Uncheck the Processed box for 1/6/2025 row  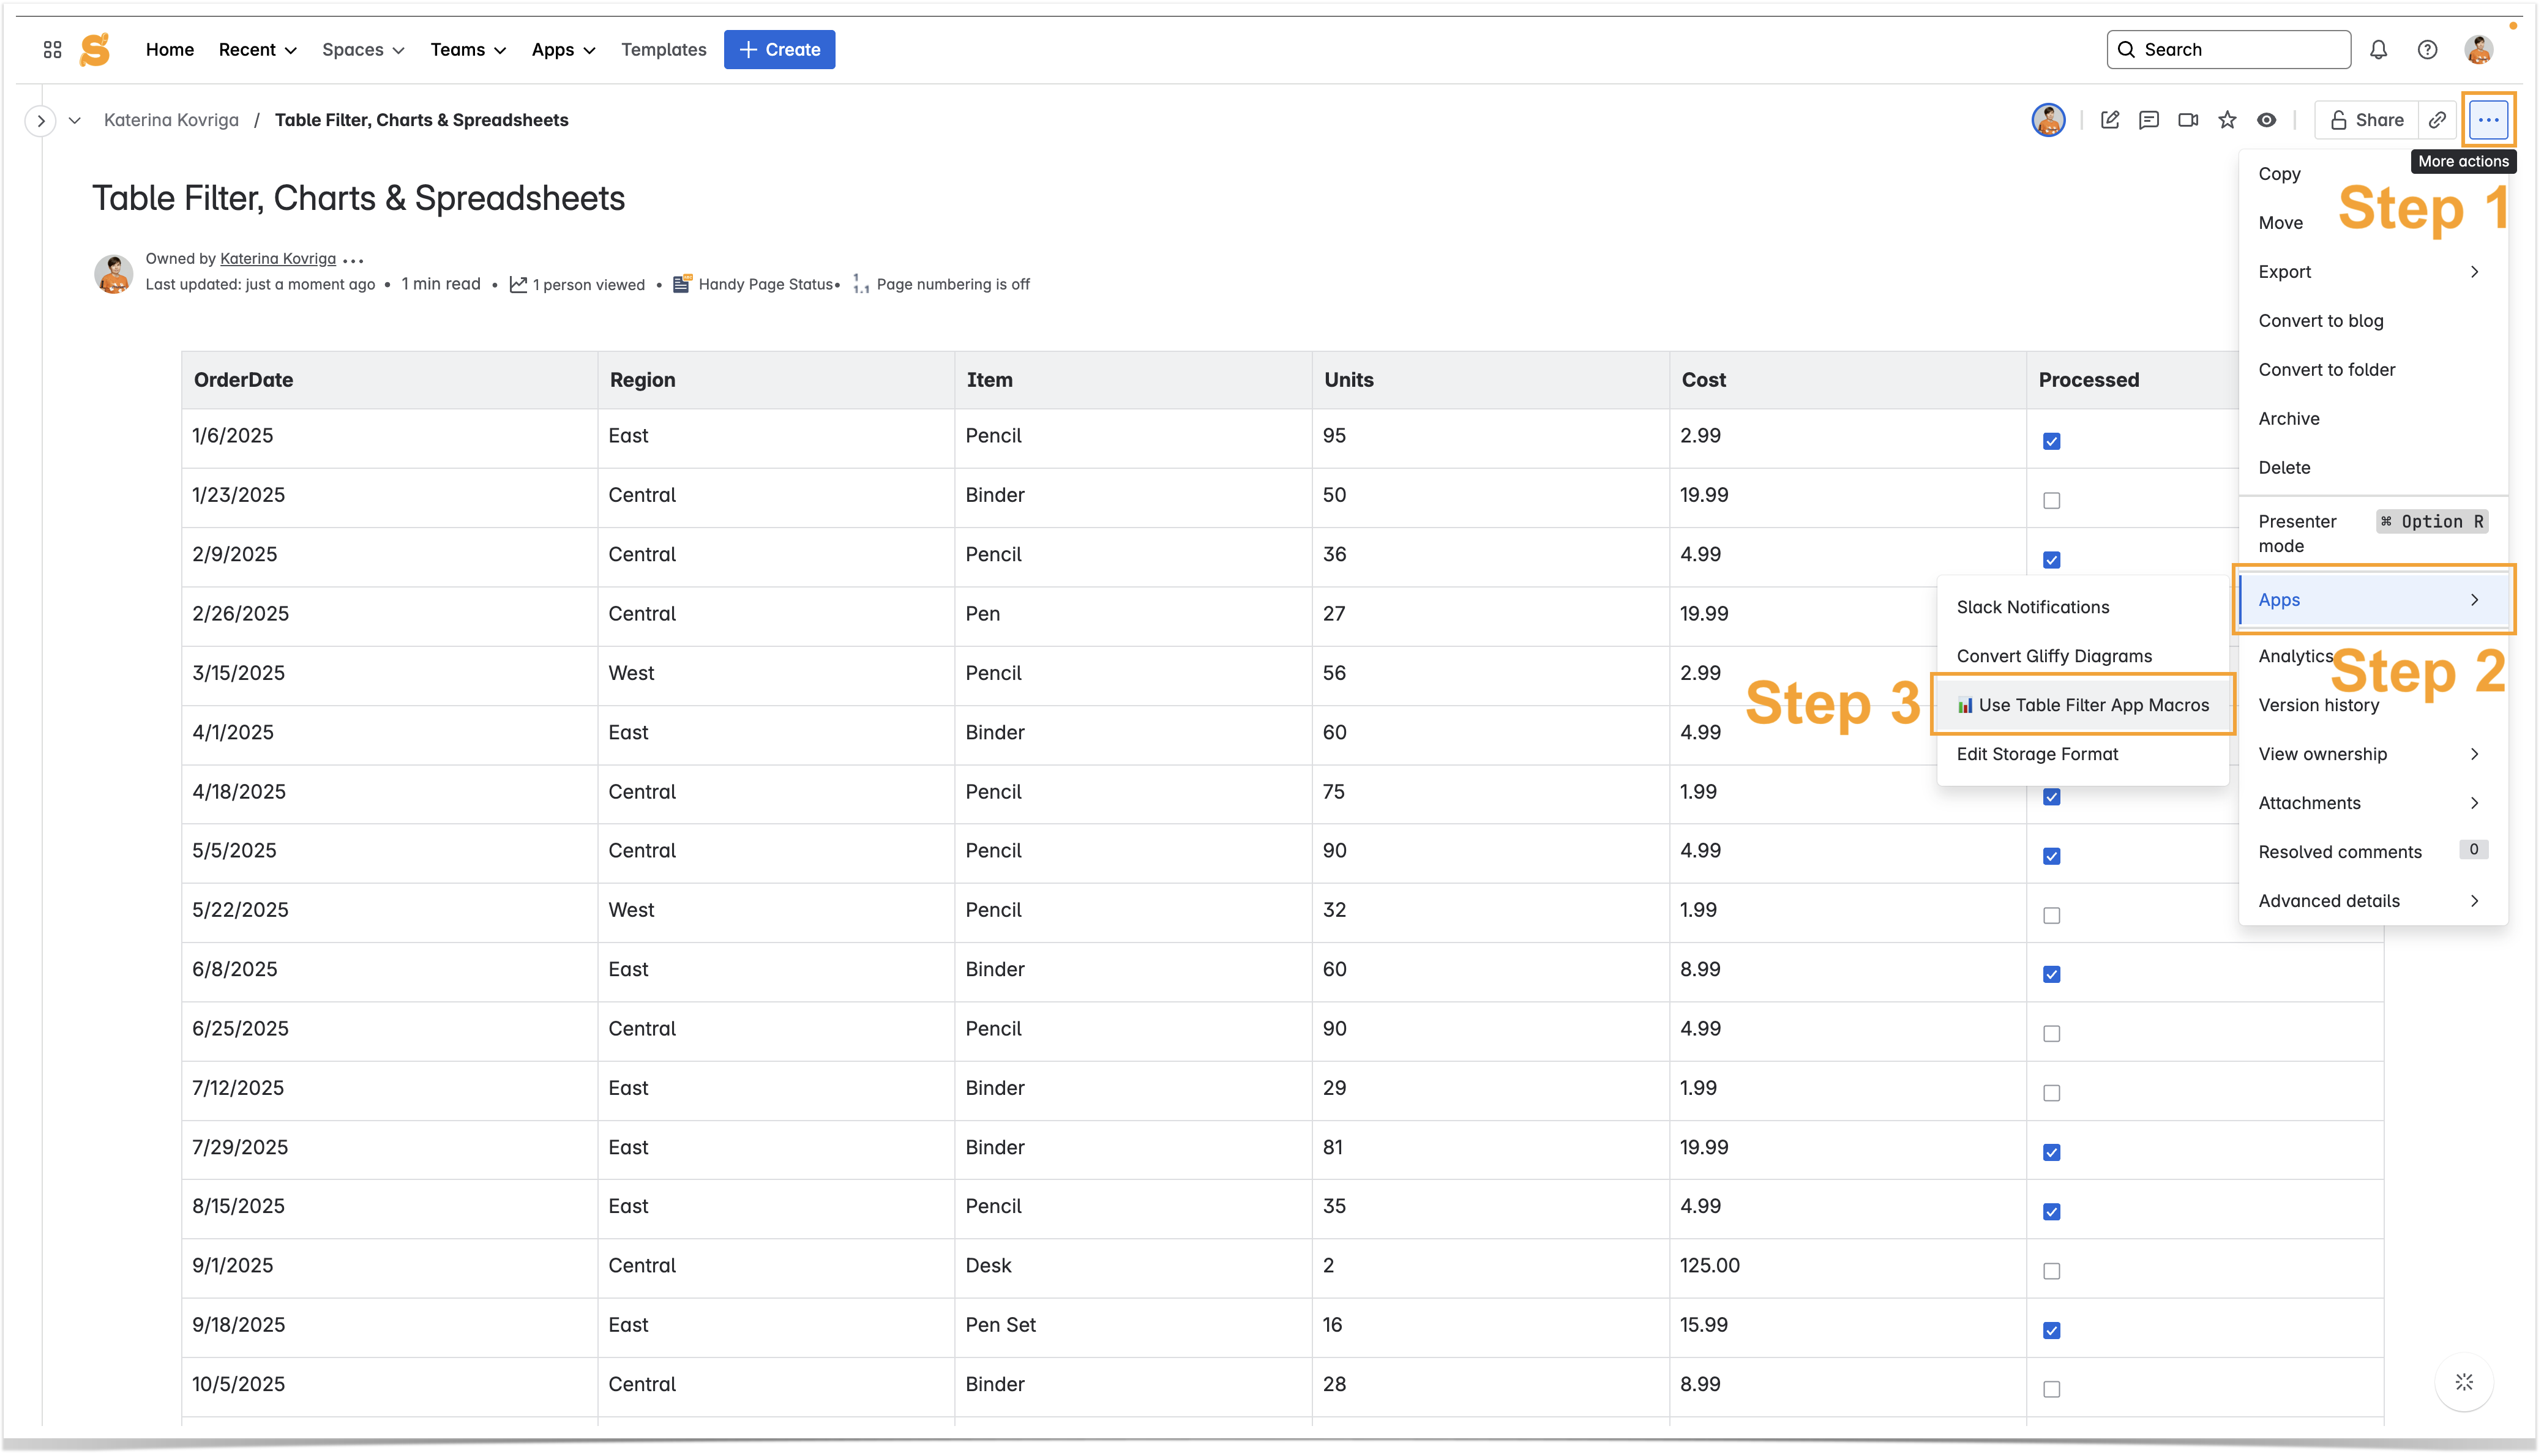click(x=2051, y=441)
